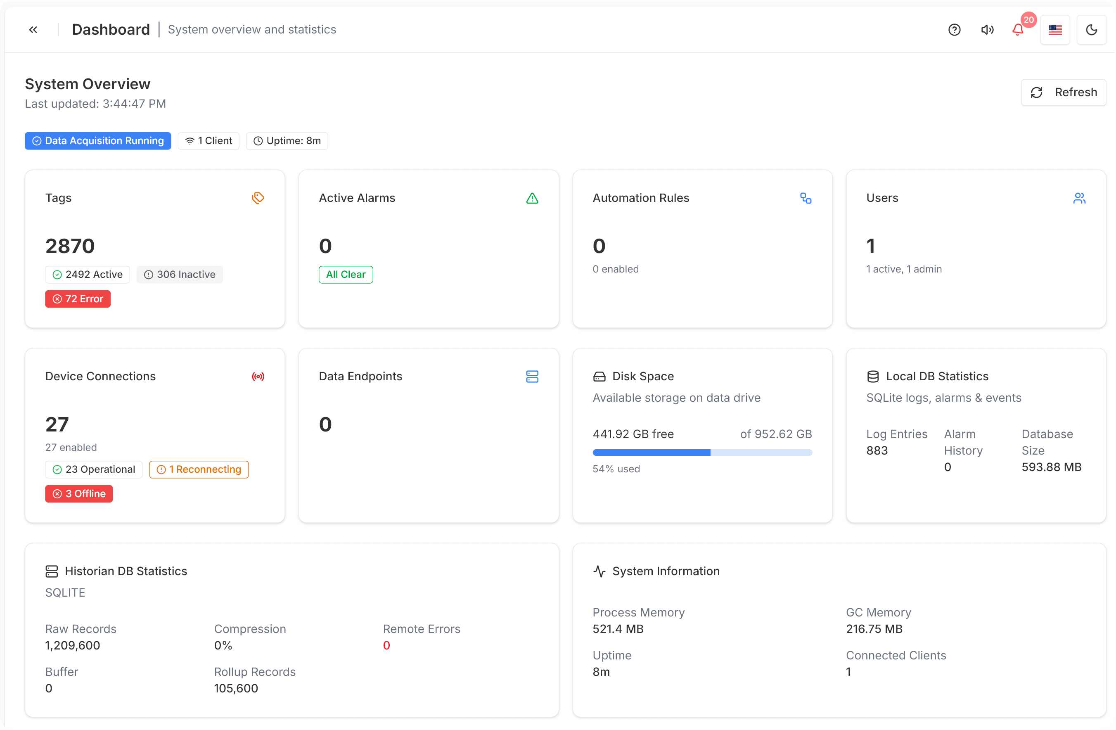
Task: Toggle dark mode moon icon
Action: [1091, 30]
